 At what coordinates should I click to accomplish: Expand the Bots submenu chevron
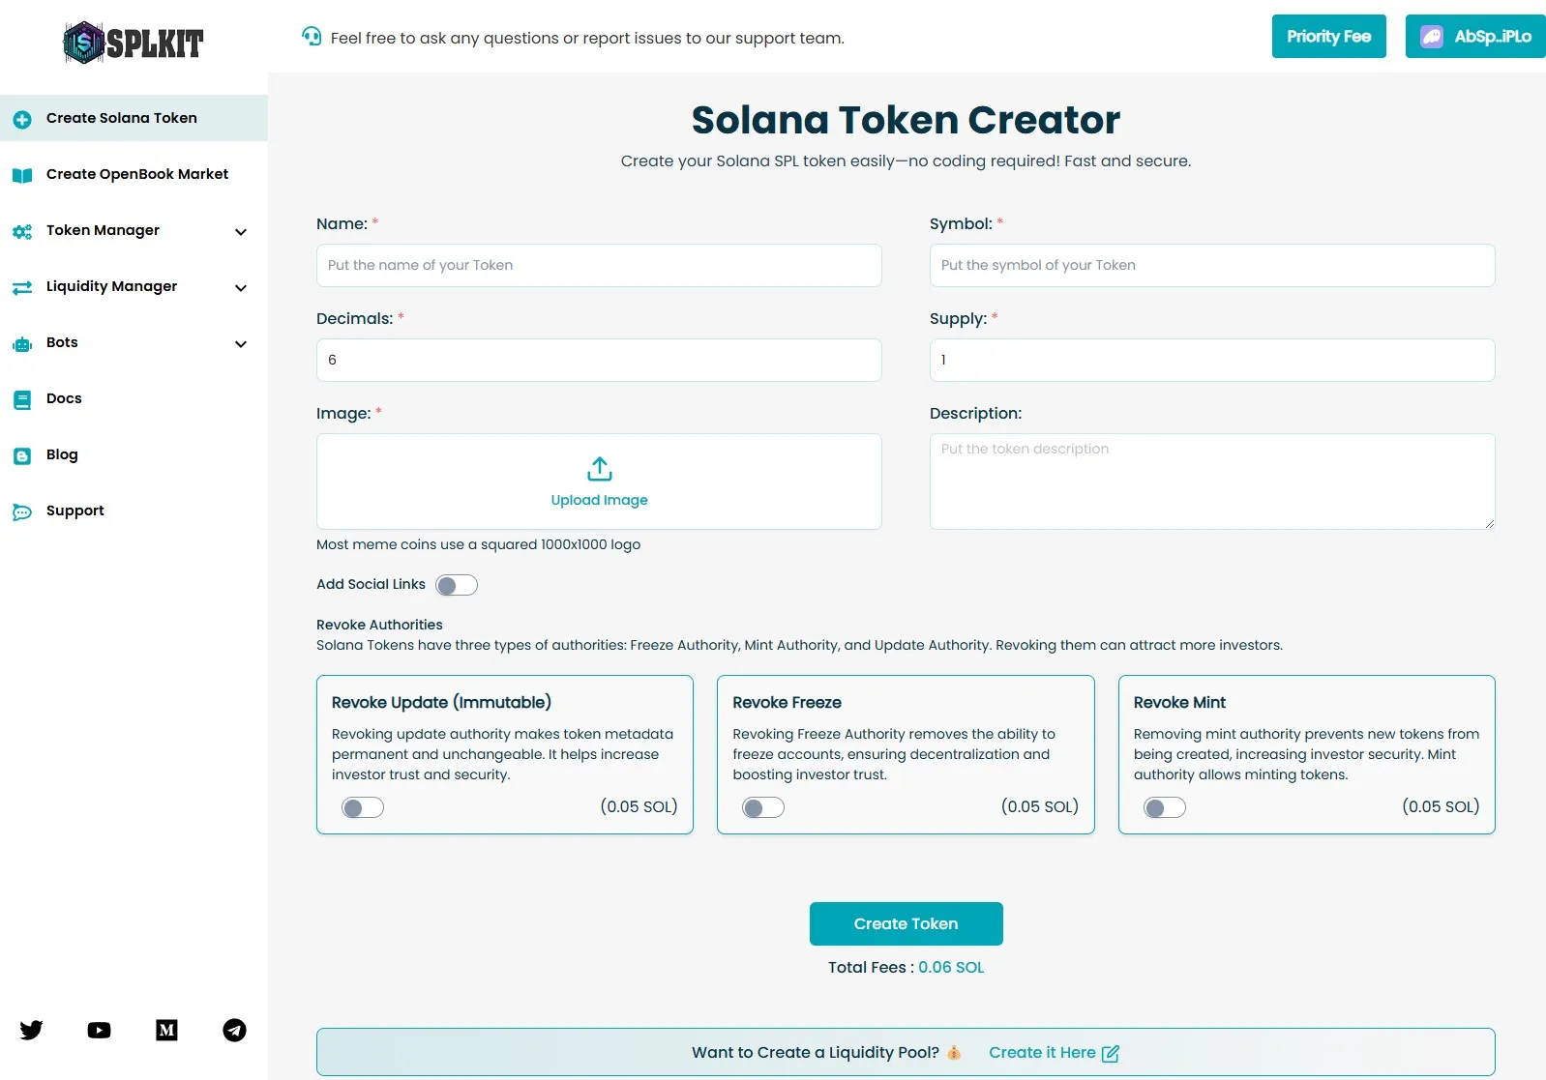pos(241,343)
